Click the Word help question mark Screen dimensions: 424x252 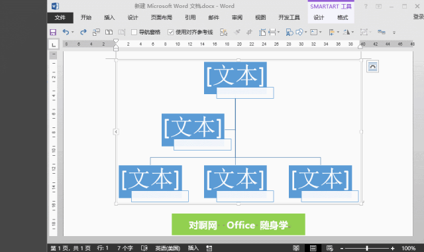click(366, 6)
